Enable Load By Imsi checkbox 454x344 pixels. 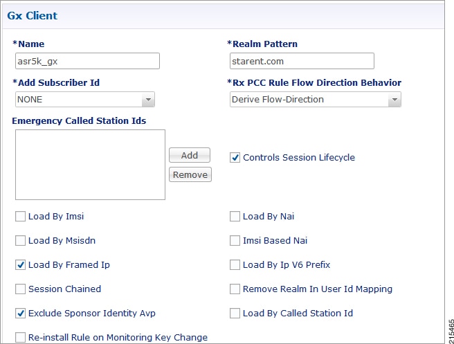20,217
